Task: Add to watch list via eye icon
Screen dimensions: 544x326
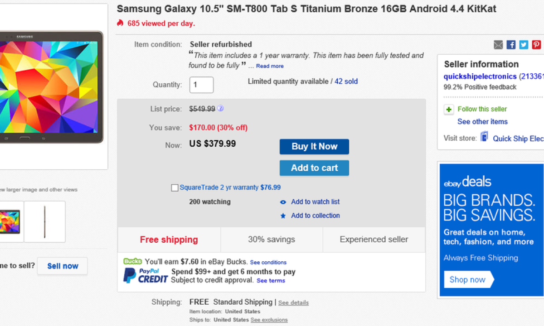Action: coord(283,202)
